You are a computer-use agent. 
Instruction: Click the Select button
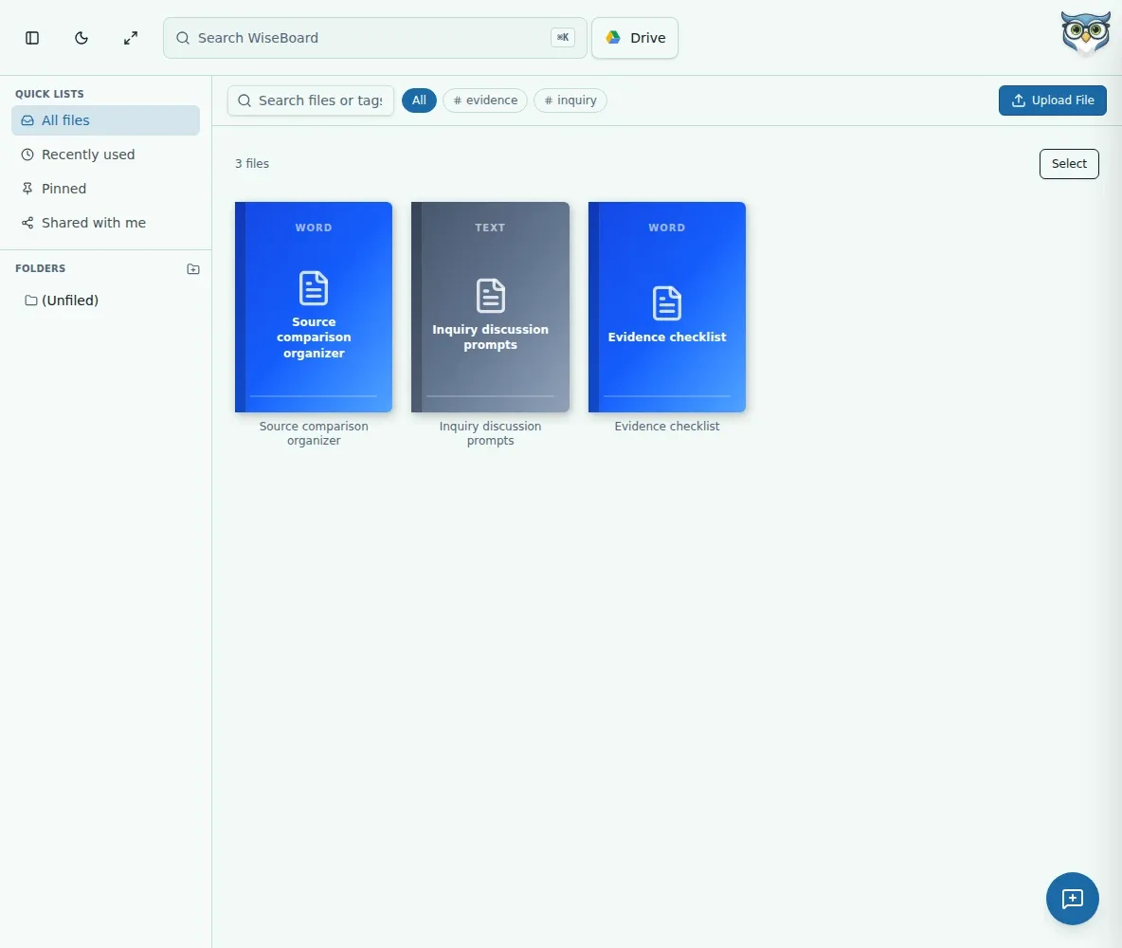1068,164
